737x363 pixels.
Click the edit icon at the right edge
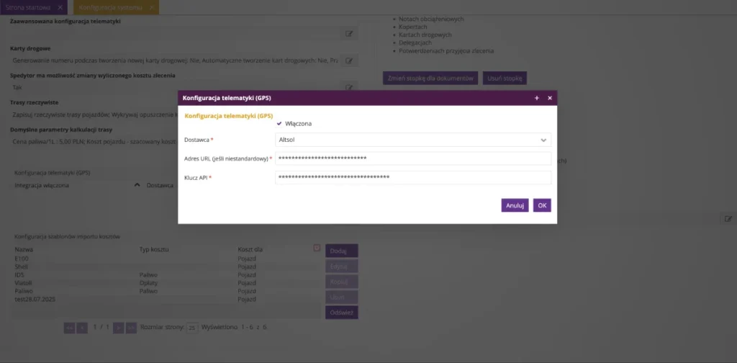[x=728, y=219]
